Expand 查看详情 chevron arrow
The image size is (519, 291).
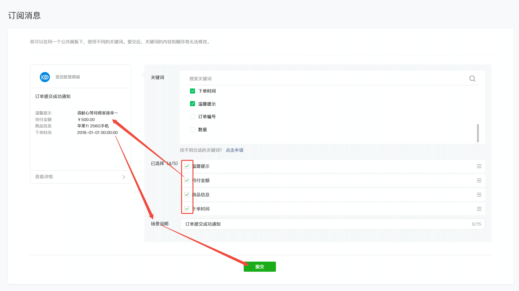tap(124, 177)
